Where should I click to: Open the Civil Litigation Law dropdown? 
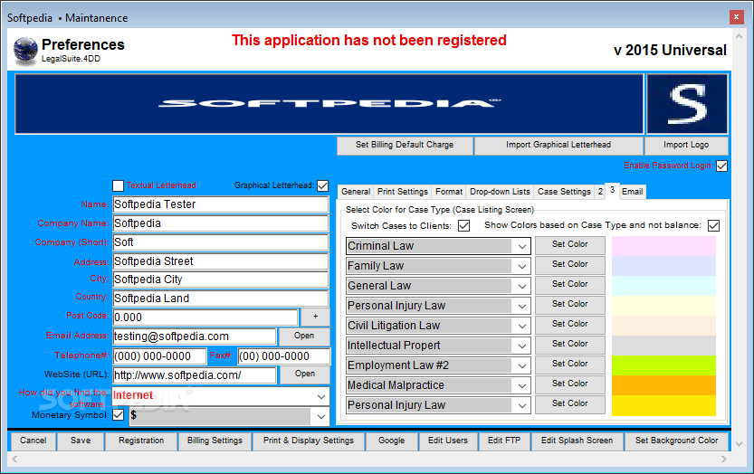521,326
